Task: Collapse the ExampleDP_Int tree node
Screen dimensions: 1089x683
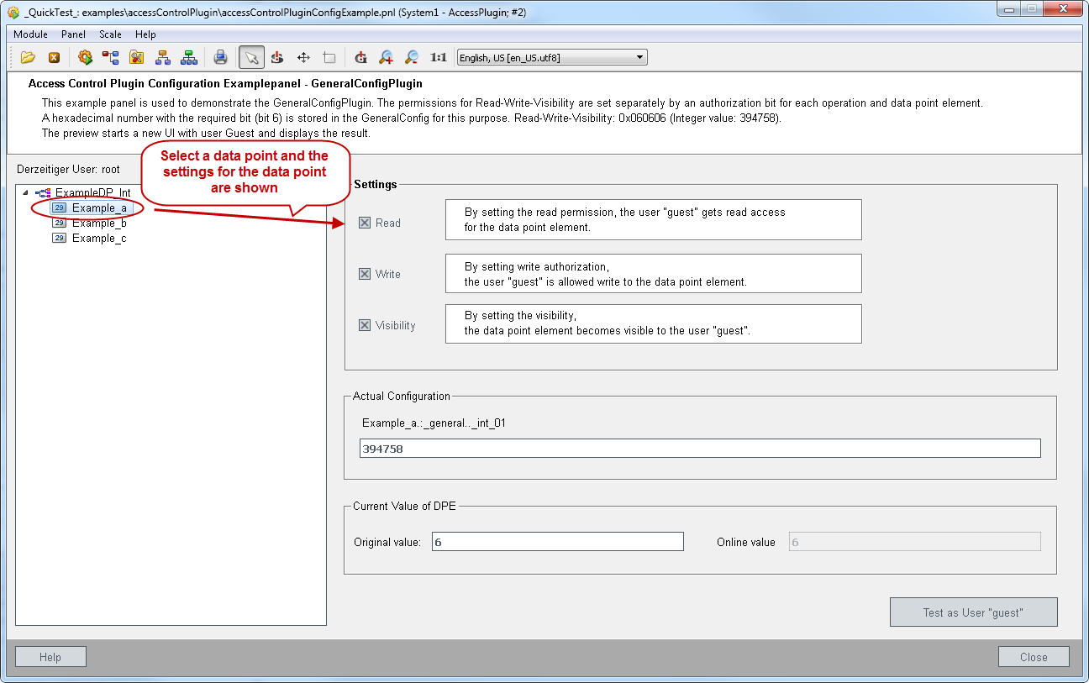Action: point(25,193)
